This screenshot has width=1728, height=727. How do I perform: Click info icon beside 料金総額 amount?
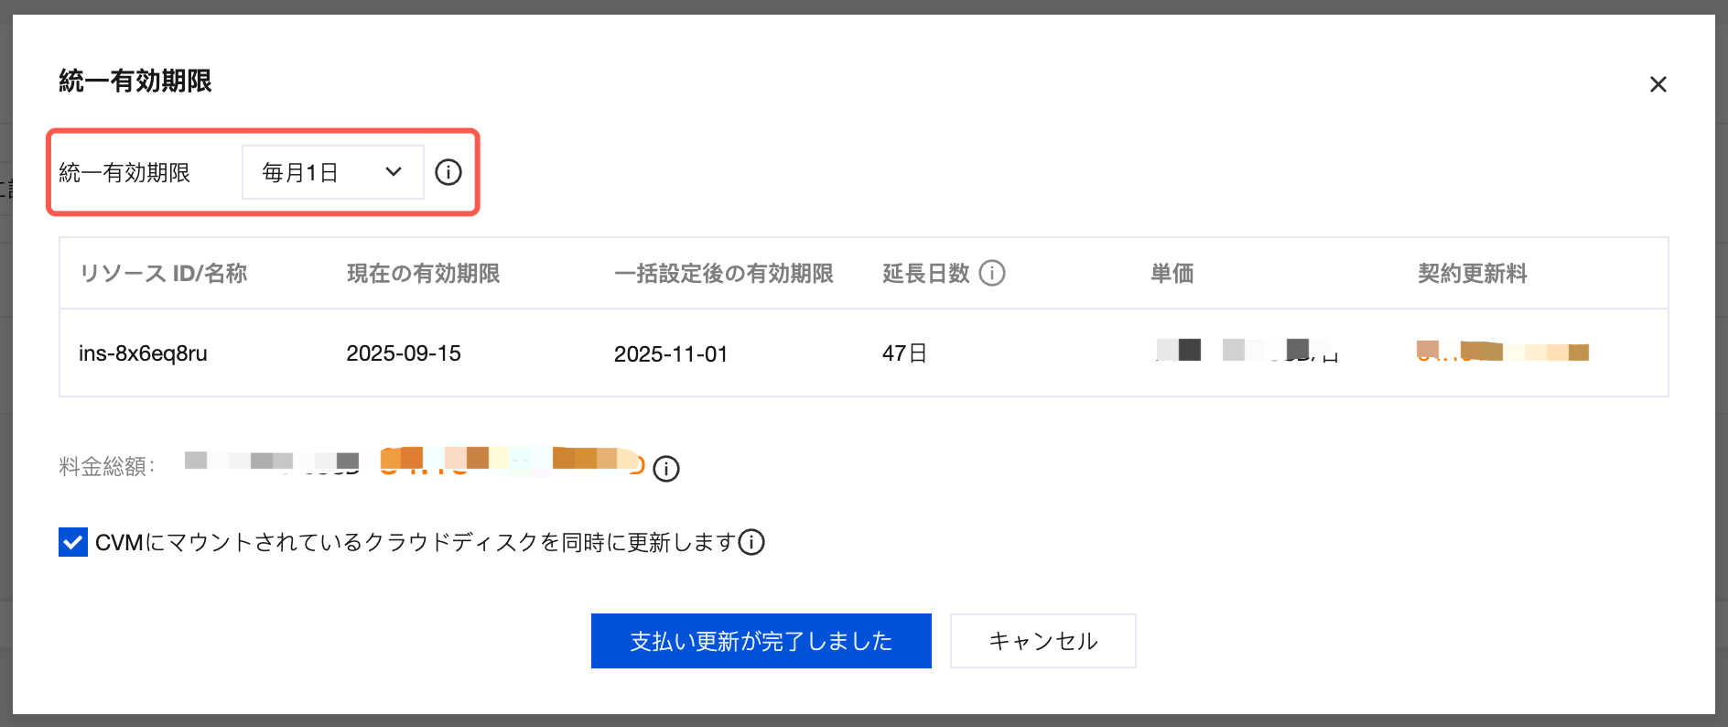(666, 469)
